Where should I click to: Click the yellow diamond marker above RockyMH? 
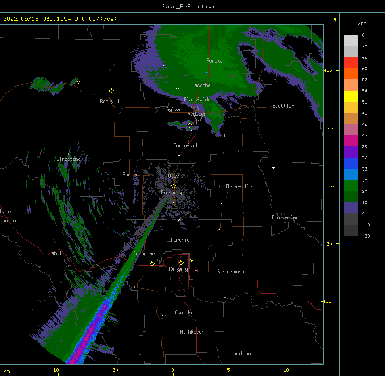click(111, 91)
